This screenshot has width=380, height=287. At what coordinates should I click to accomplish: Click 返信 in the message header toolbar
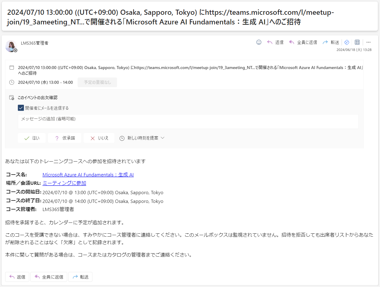275,43
